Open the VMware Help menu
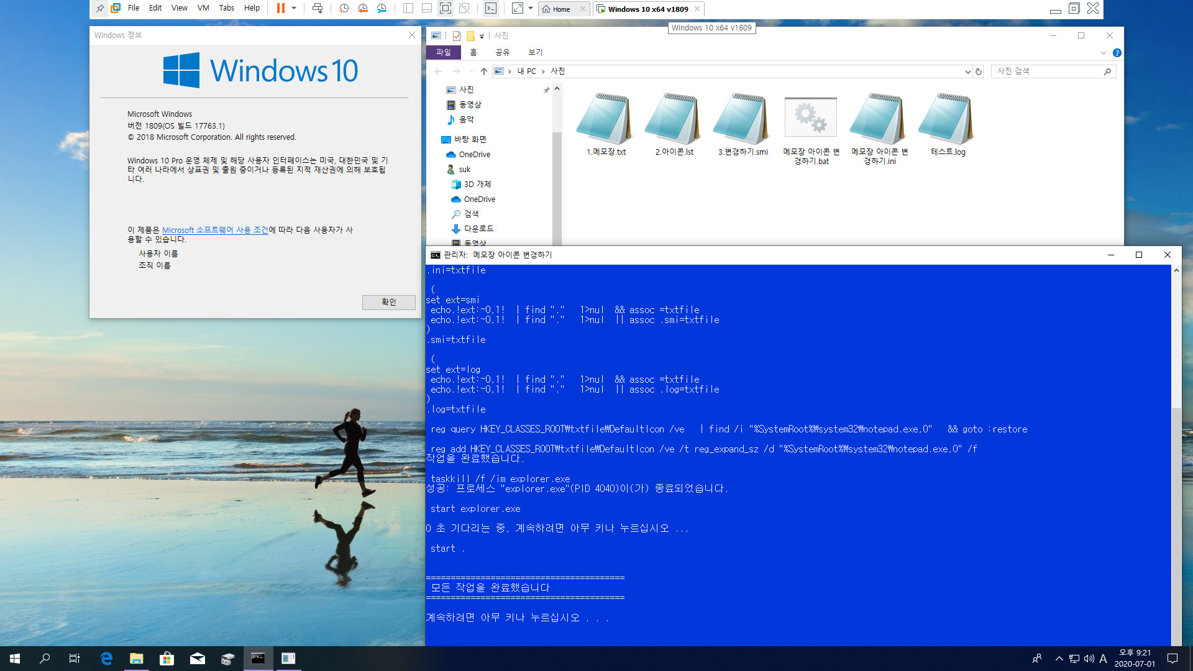 252,8
